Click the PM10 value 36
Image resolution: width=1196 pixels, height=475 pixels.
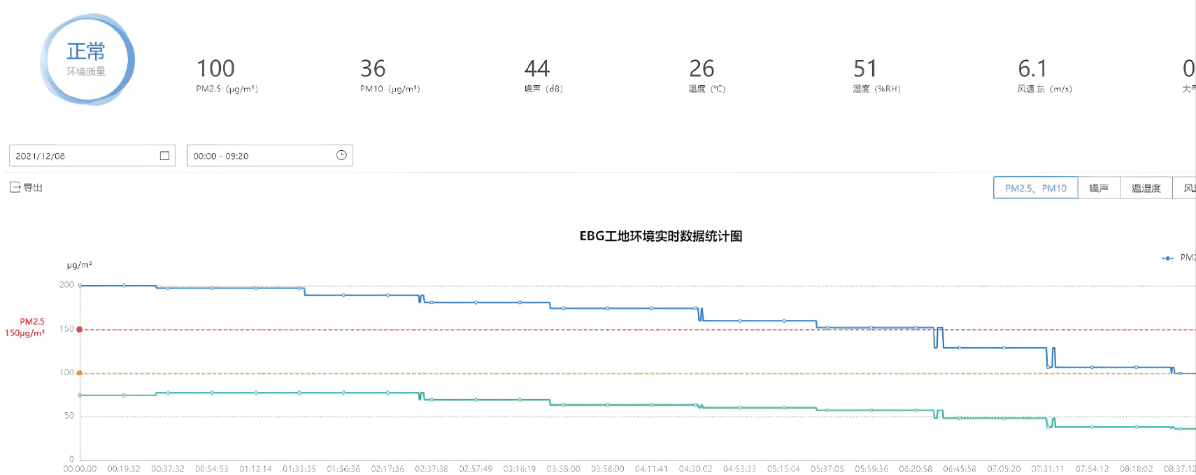373,68
